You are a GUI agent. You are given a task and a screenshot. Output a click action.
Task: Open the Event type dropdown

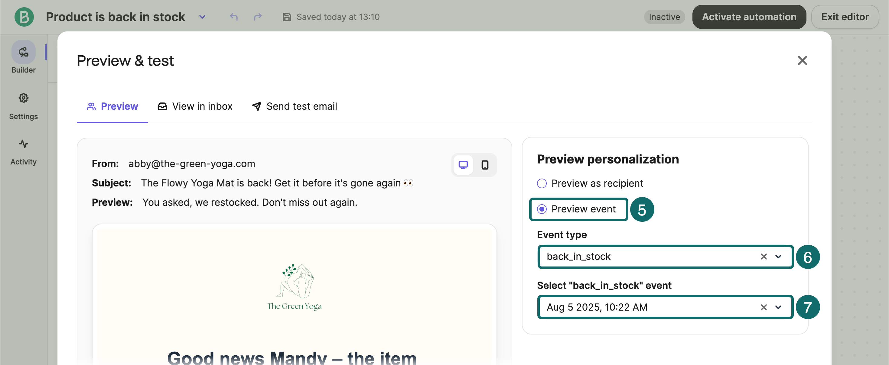(x=779, y=257)
